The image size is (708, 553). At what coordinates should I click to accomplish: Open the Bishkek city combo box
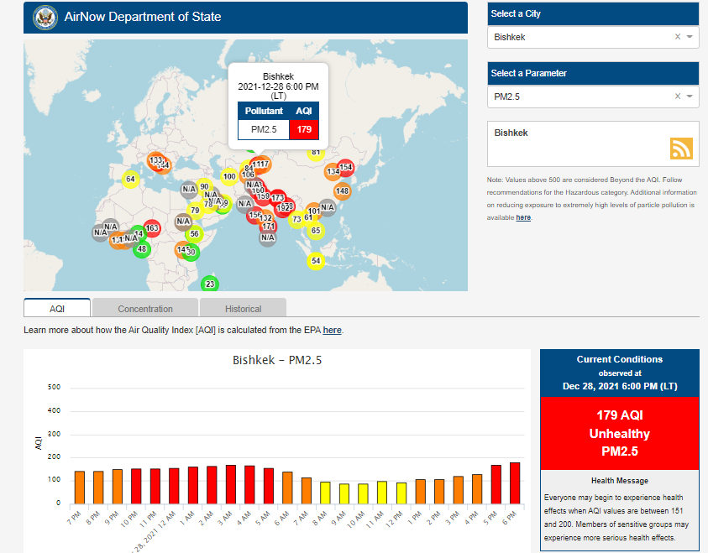point(580,37)
